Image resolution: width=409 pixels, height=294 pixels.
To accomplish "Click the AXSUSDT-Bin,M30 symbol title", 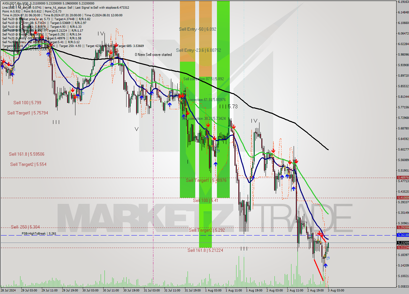I will tap(15, 3).
